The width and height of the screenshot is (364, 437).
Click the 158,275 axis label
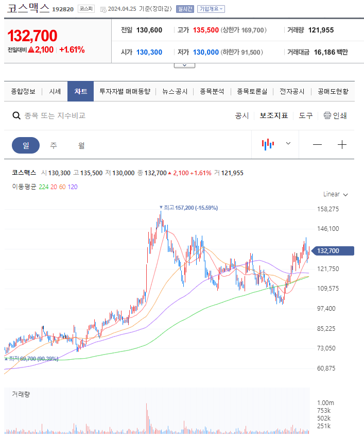point(328,209)
